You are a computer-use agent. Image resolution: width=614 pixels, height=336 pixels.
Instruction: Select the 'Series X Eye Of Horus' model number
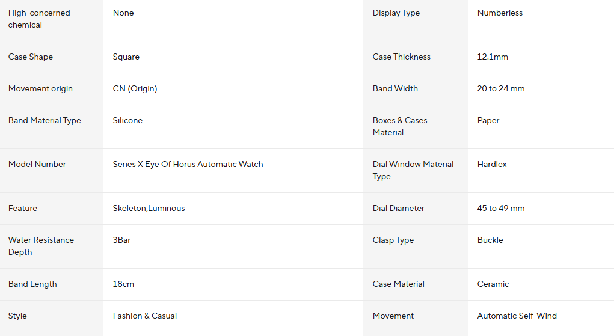tap(188, 164)
